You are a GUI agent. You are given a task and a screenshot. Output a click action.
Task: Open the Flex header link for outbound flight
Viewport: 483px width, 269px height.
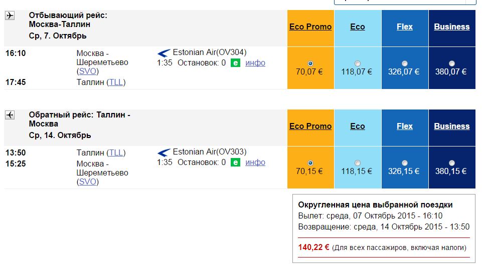click(x=404, y=26)
